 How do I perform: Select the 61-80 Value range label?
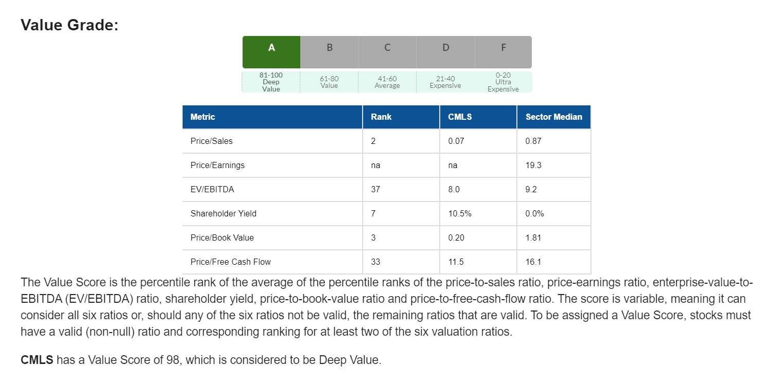tap(329, 82)
